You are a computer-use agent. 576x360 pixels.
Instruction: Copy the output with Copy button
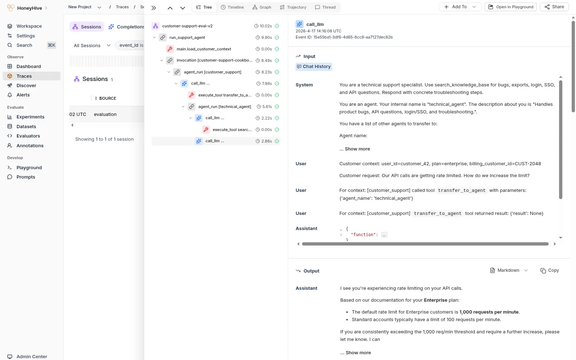tap(550, 270)
